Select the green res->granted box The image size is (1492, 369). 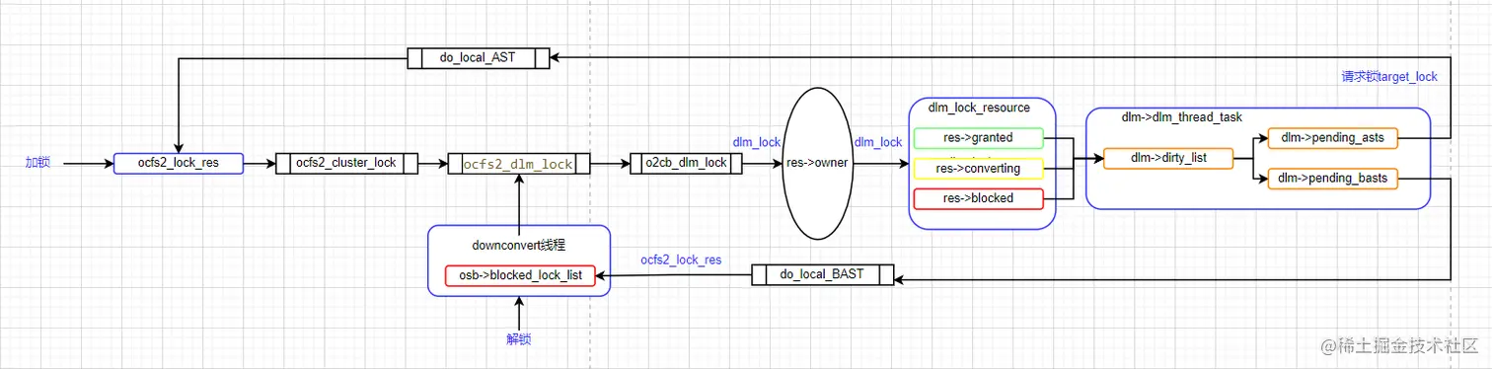978,138
